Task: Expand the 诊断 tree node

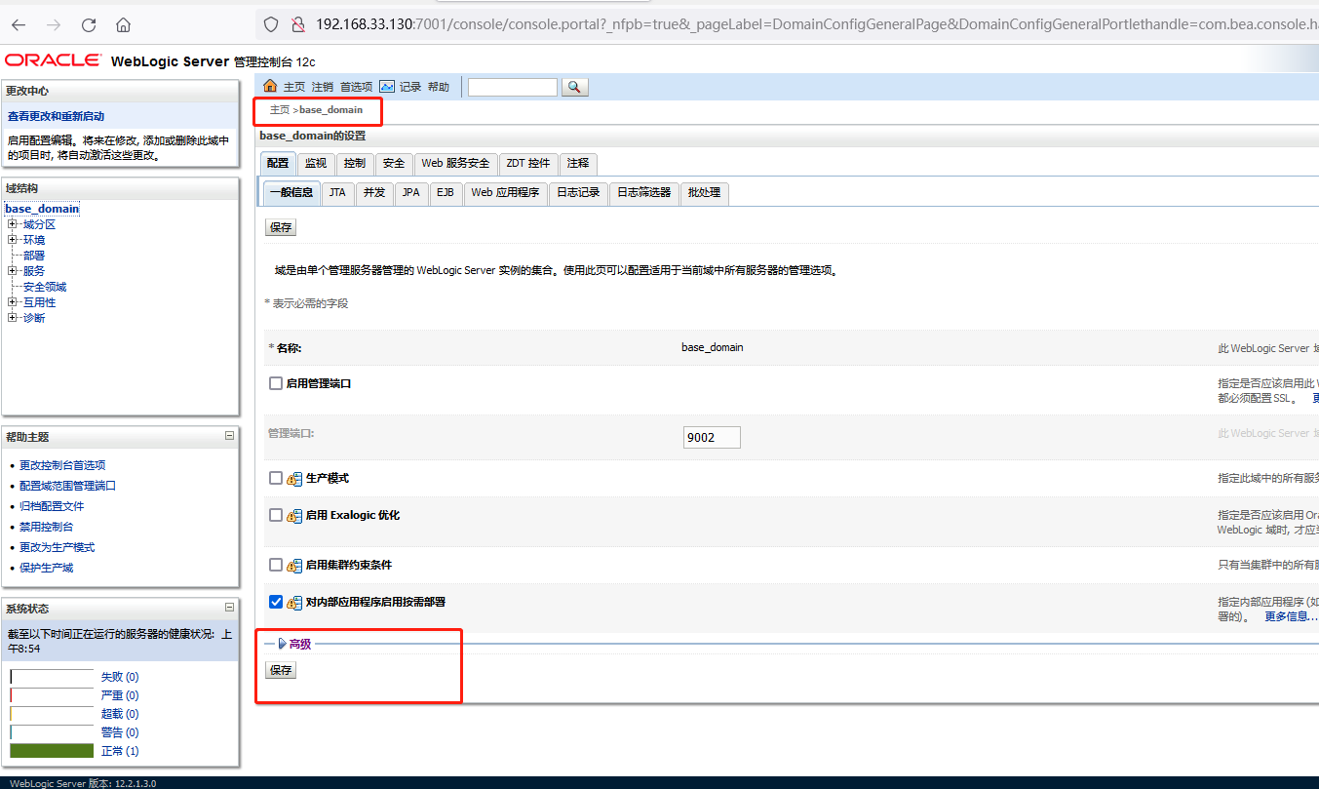Action: (12, 318)
